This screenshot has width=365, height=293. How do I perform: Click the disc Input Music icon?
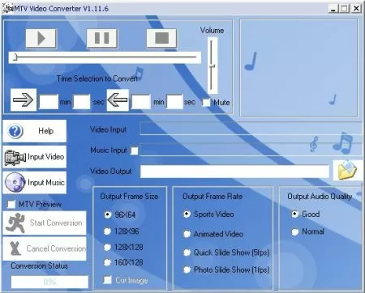pos(15,183)
